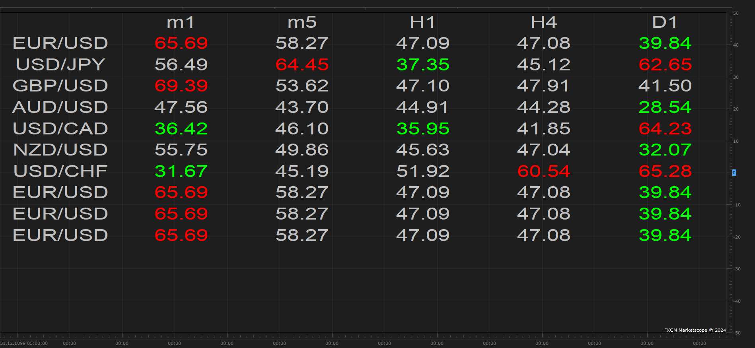Select GBP/USD H4 value 47.91
The image size is (755, 348).
543,86
